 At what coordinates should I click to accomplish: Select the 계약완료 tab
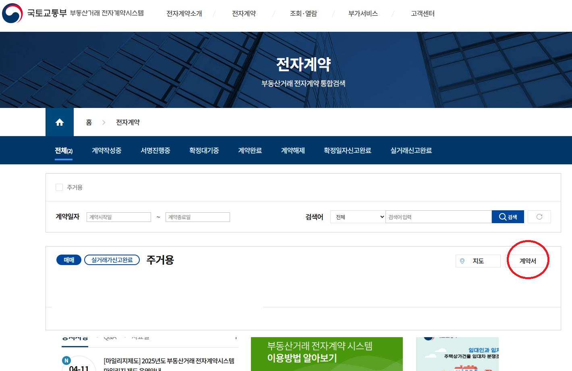pyautogui.click(x=250, y=151)
